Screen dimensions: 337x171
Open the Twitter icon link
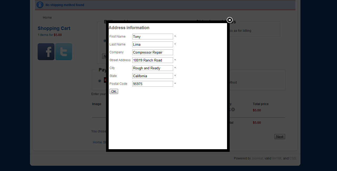click(x=64, y=52)
